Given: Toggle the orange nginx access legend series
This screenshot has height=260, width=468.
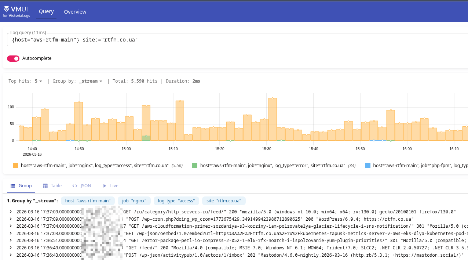Looking at the screenshot, I should [x=15, y=166].
